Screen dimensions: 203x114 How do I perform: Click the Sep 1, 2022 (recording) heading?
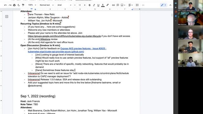coord(38,96)
